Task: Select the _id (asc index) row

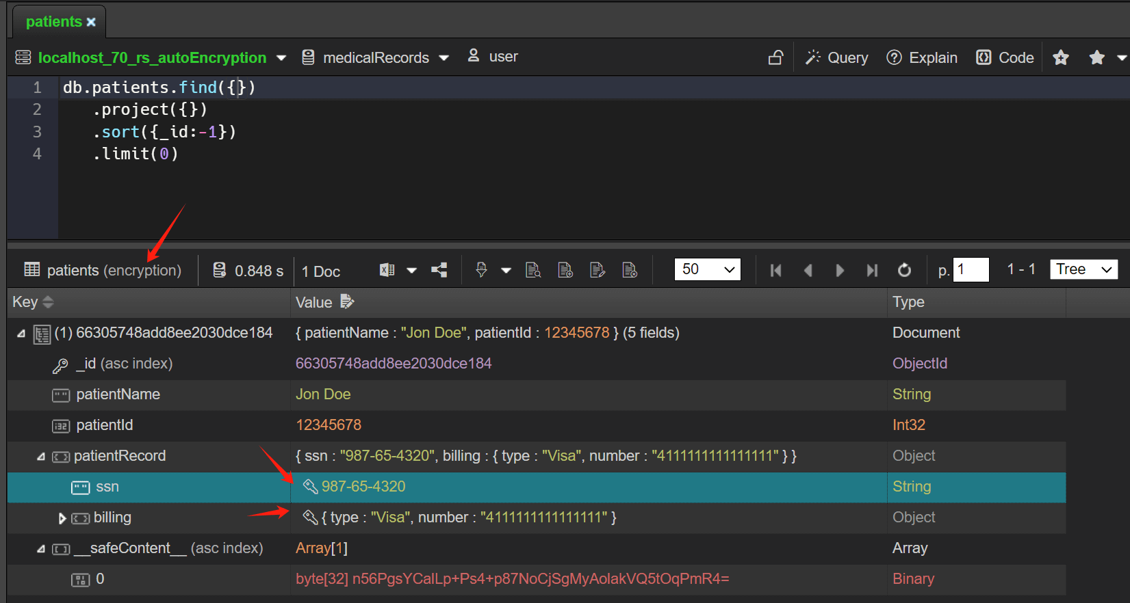Action: point(537,364)
